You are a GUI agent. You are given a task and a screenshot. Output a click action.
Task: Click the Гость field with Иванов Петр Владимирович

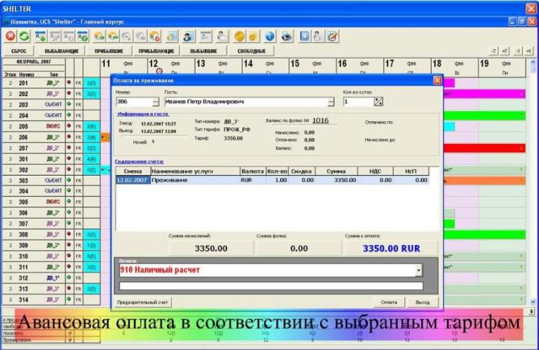click(x=246, y=102)
